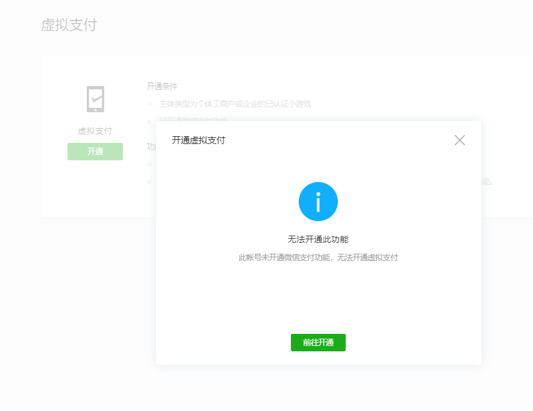Click the 开通条件 label
This screenshot has height=411, width=533.
[x=162, y=86]
